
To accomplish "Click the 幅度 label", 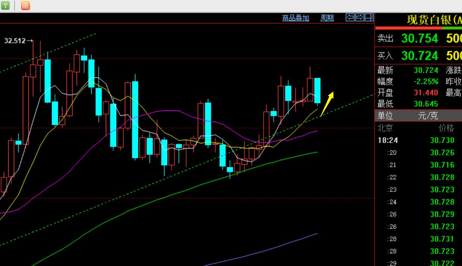I will [385, 81].
